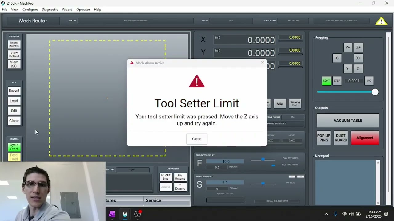Viewport: 394px width, 221px height.
Task: Click the spindle speed 5.0 field
Action: (x=225, y=183)
